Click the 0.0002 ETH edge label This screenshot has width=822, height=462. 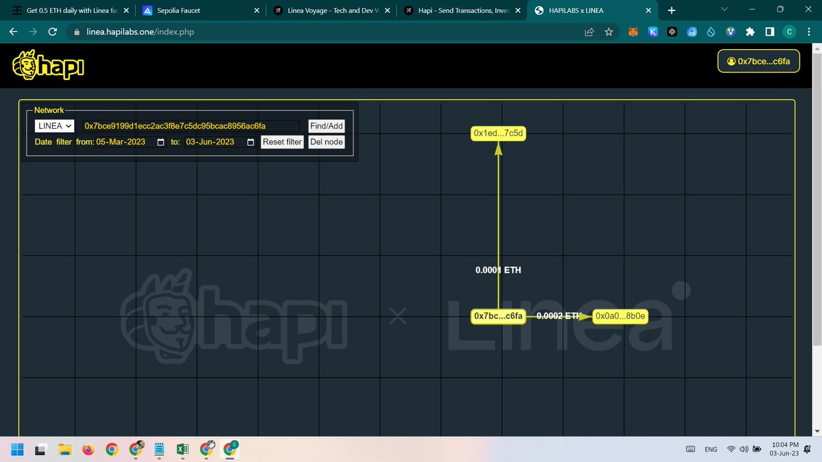(x=558, y=316)
